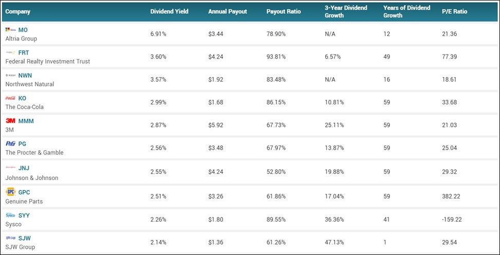
Task: Click the Altria logo icon beside MO
Action: [10, 30]
